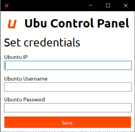
Task: Click the empty black title bar area
Action: 47,5
